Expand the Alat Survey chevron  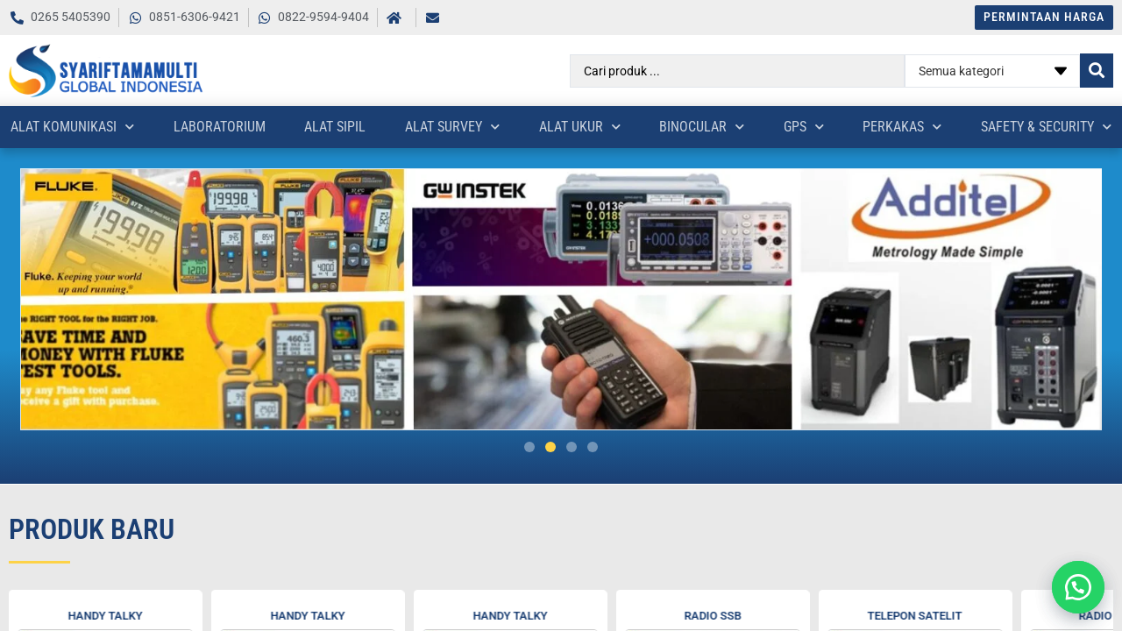pyautogui.click(x=495, y=127)
